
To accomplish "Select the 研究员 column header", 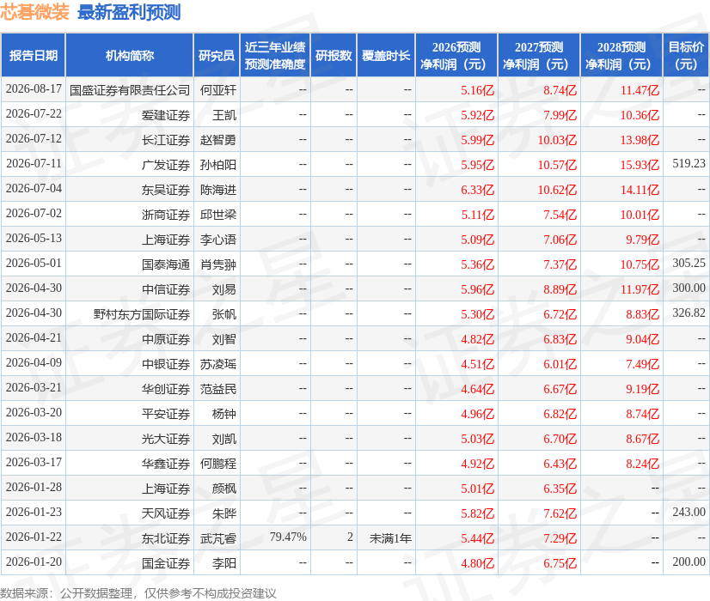I will 217,55.
